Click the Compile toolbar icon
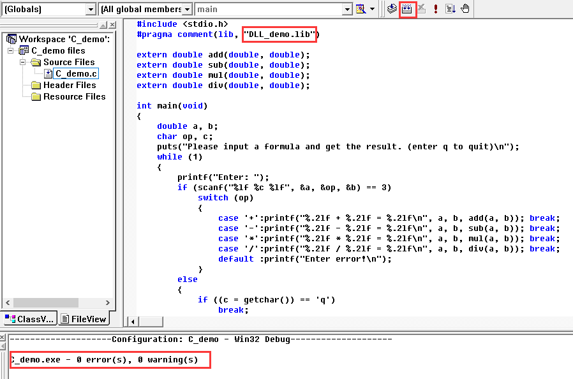573x379 pixels. (x=392, y=9)
